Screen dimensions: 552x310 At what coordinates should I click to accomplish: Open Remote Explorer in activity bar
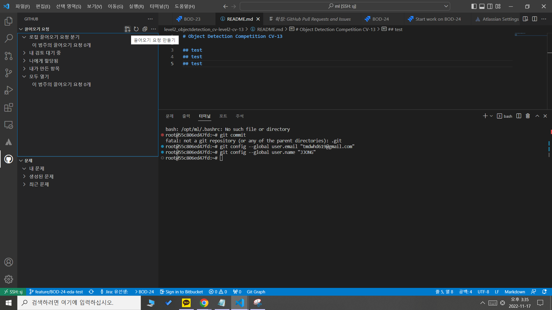click(x=9, y=125)
